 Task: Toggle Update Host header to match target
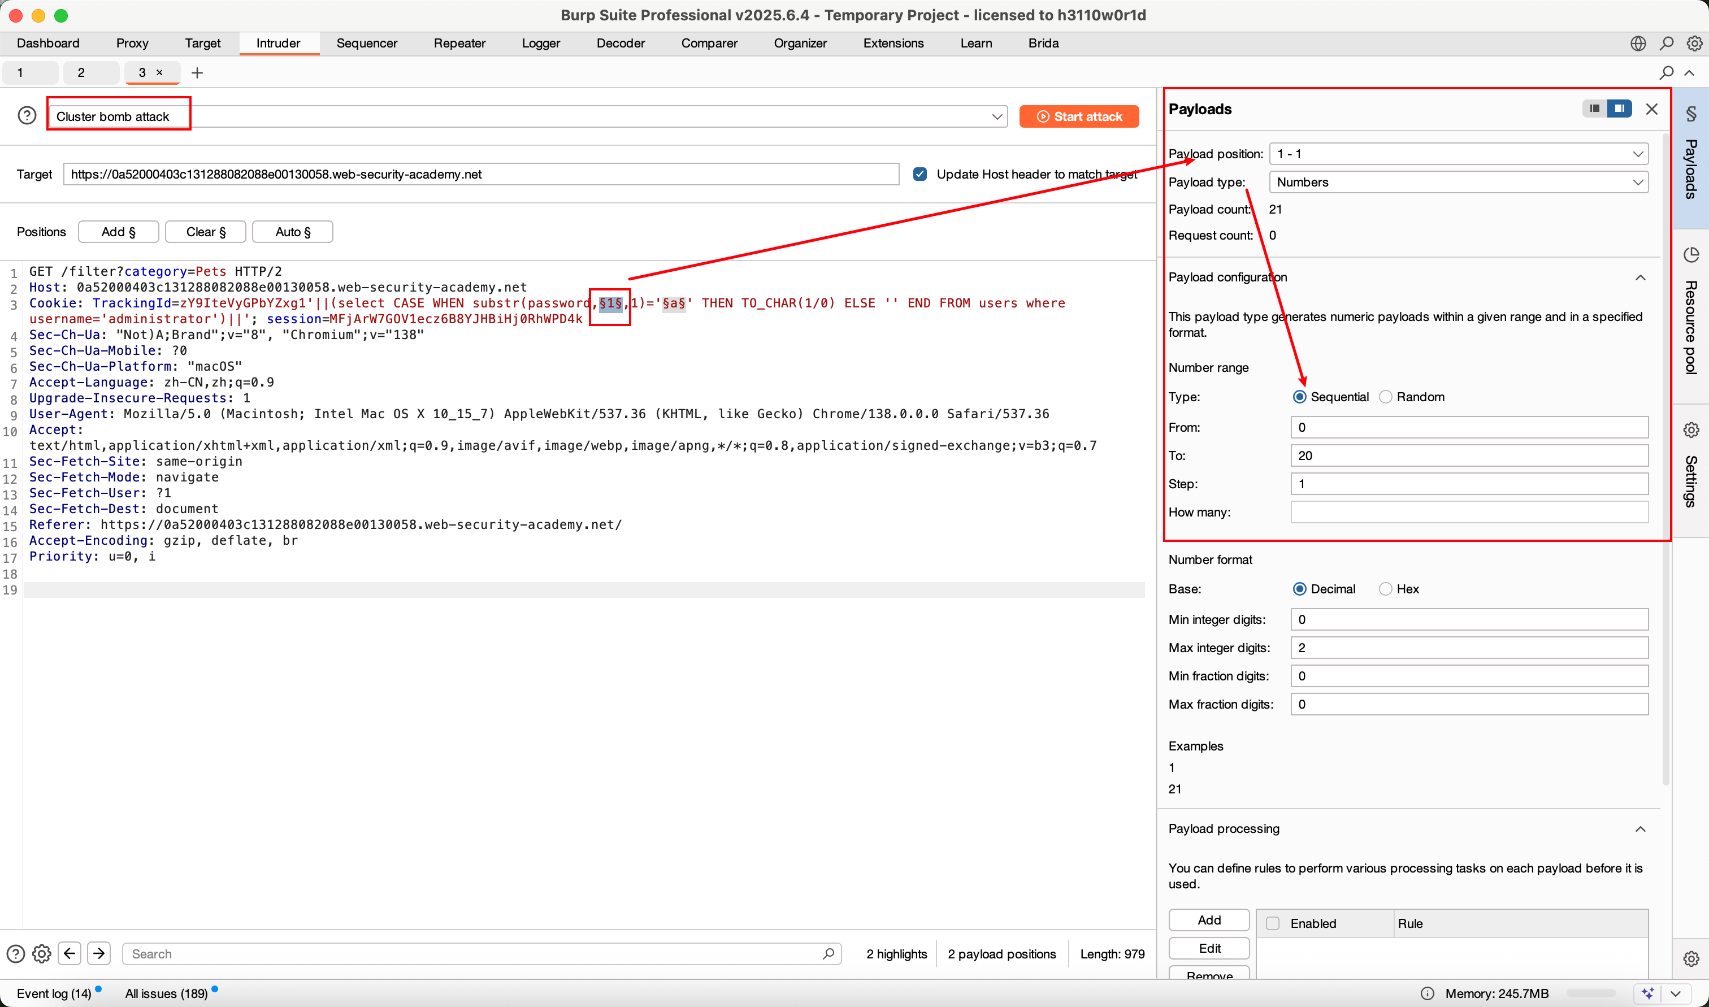click(x=920, y=173)
